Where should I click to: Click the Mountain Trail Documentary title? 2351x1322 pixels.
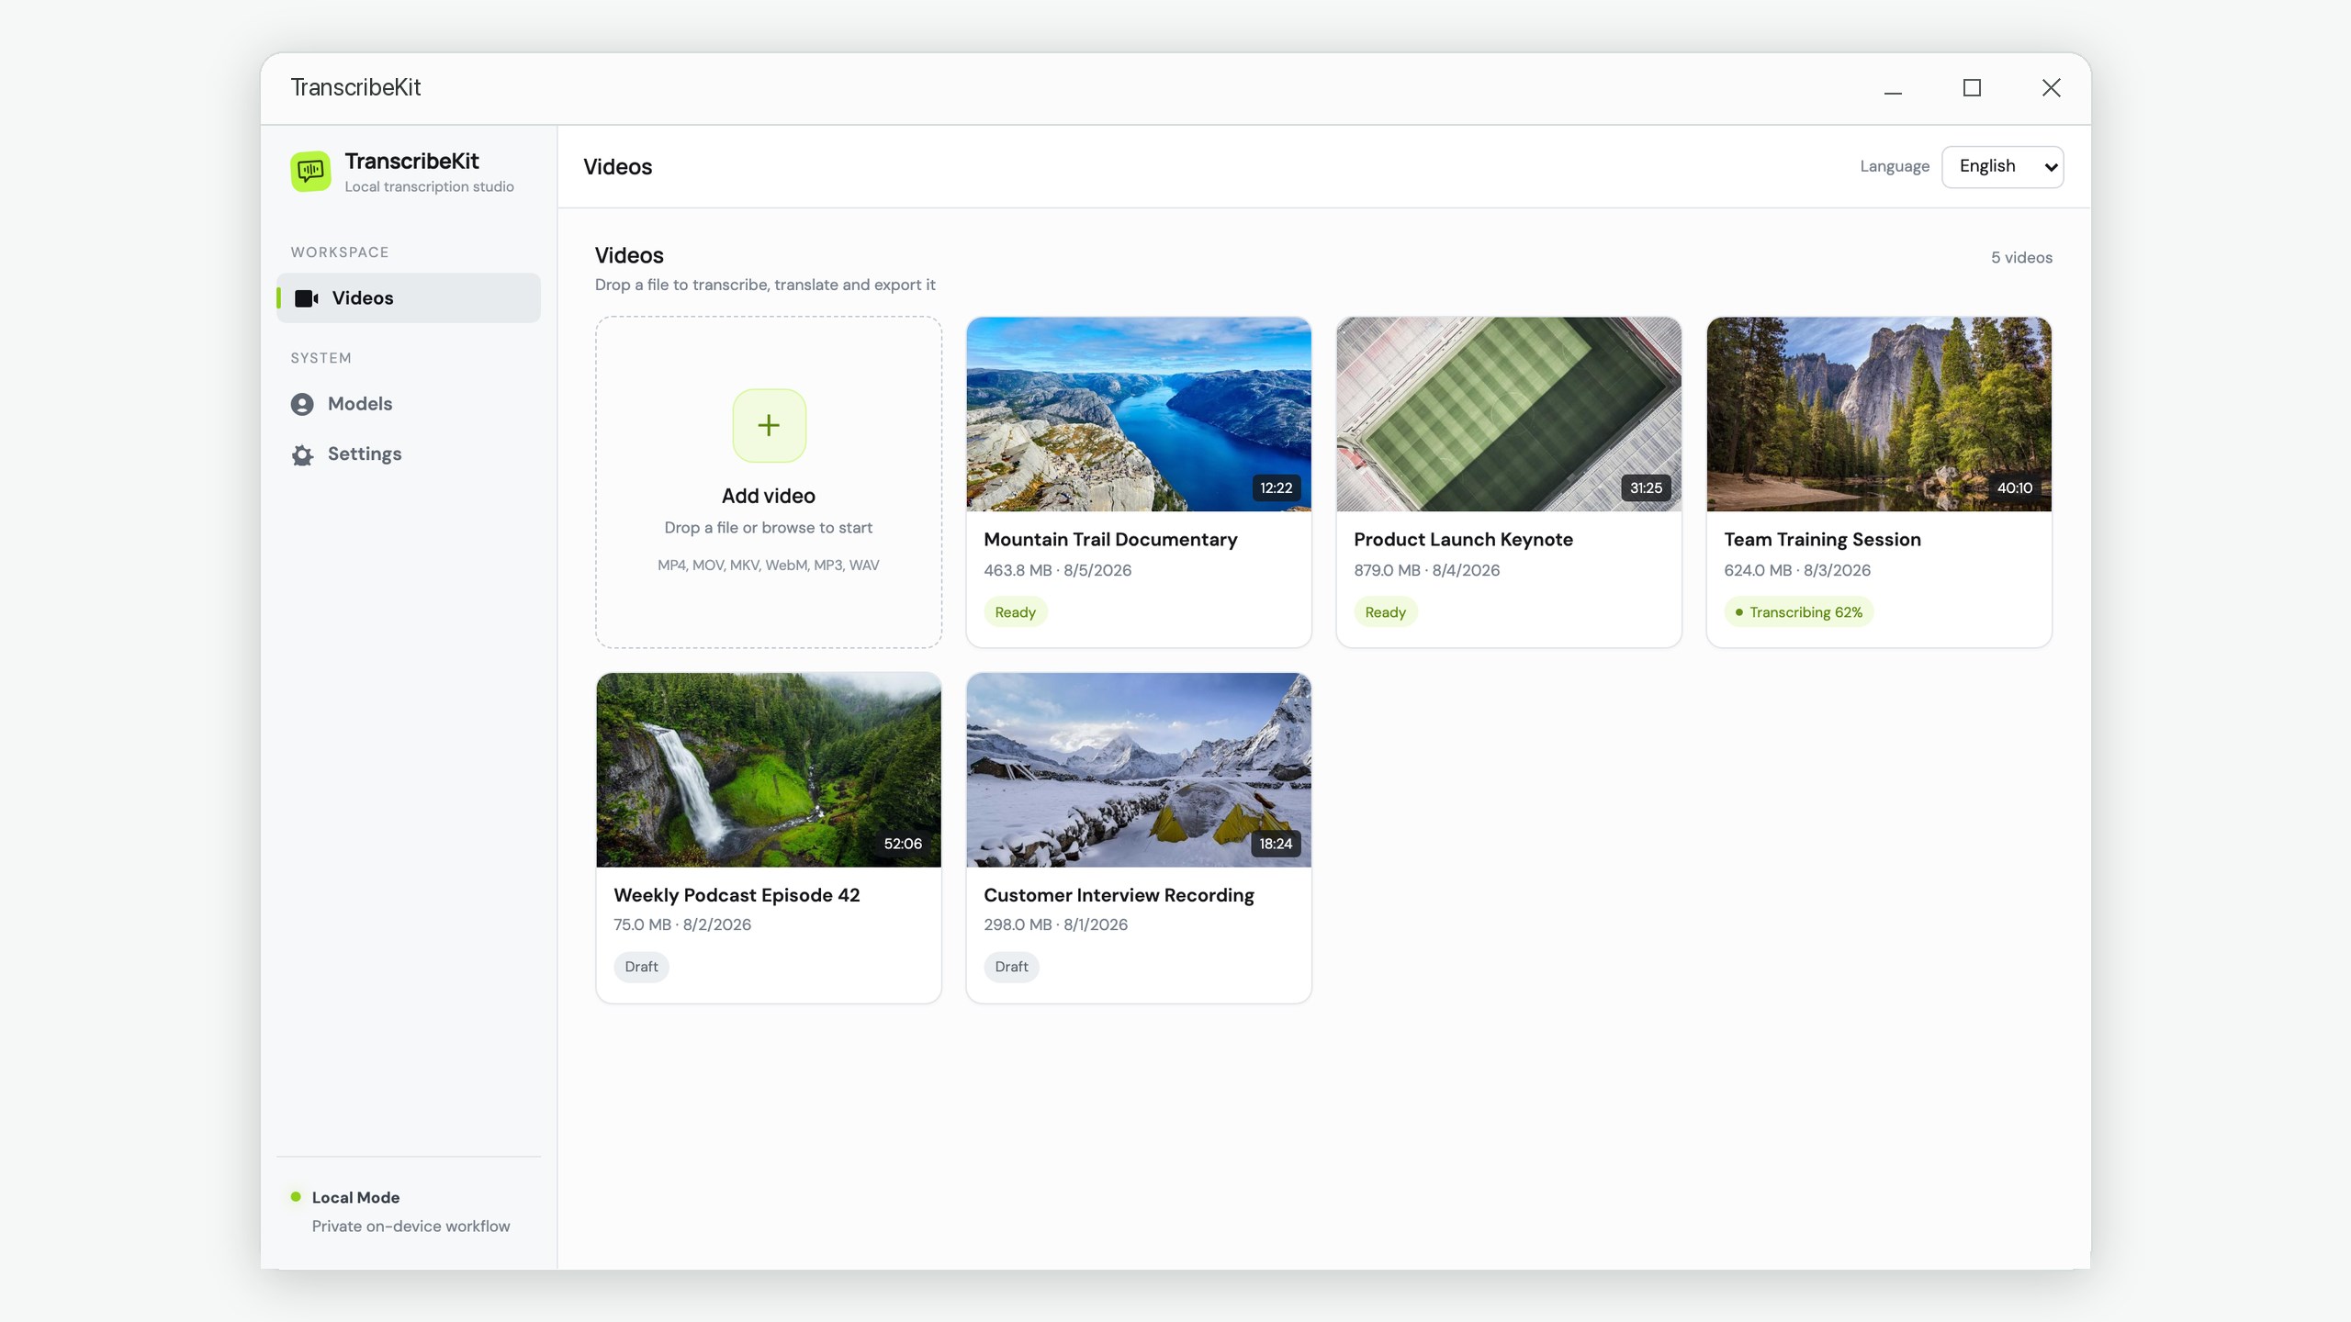pyautogui.click(x=1110, y=540)
